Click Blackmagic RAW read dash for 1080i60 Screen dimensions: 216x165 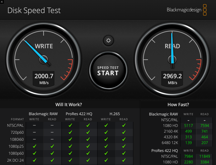pos(52,139)
